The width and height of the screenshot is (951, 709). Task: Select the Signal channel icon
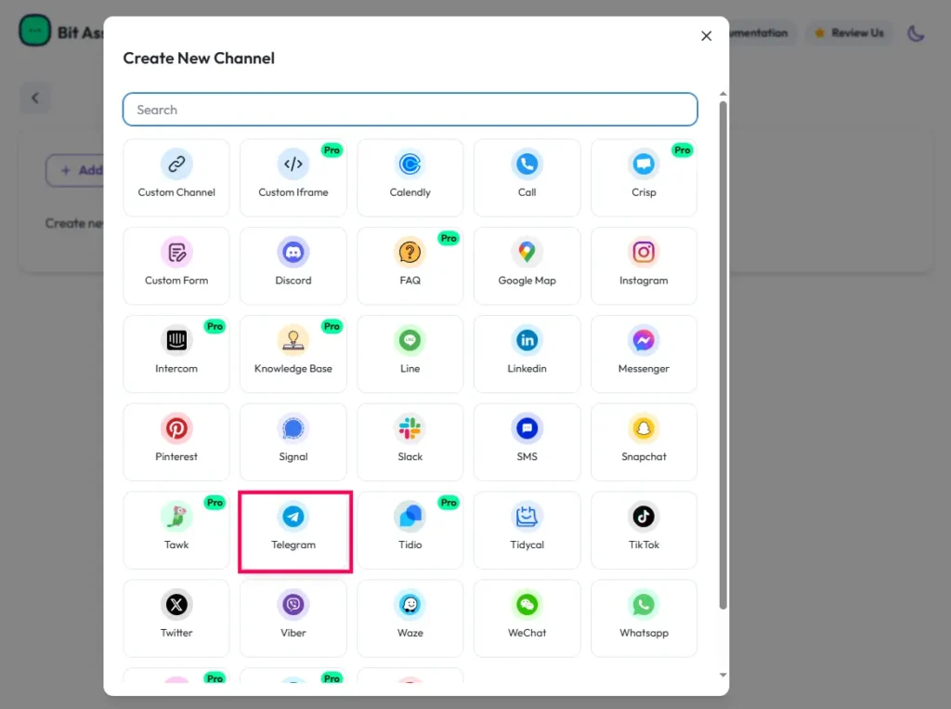(293, 429)
